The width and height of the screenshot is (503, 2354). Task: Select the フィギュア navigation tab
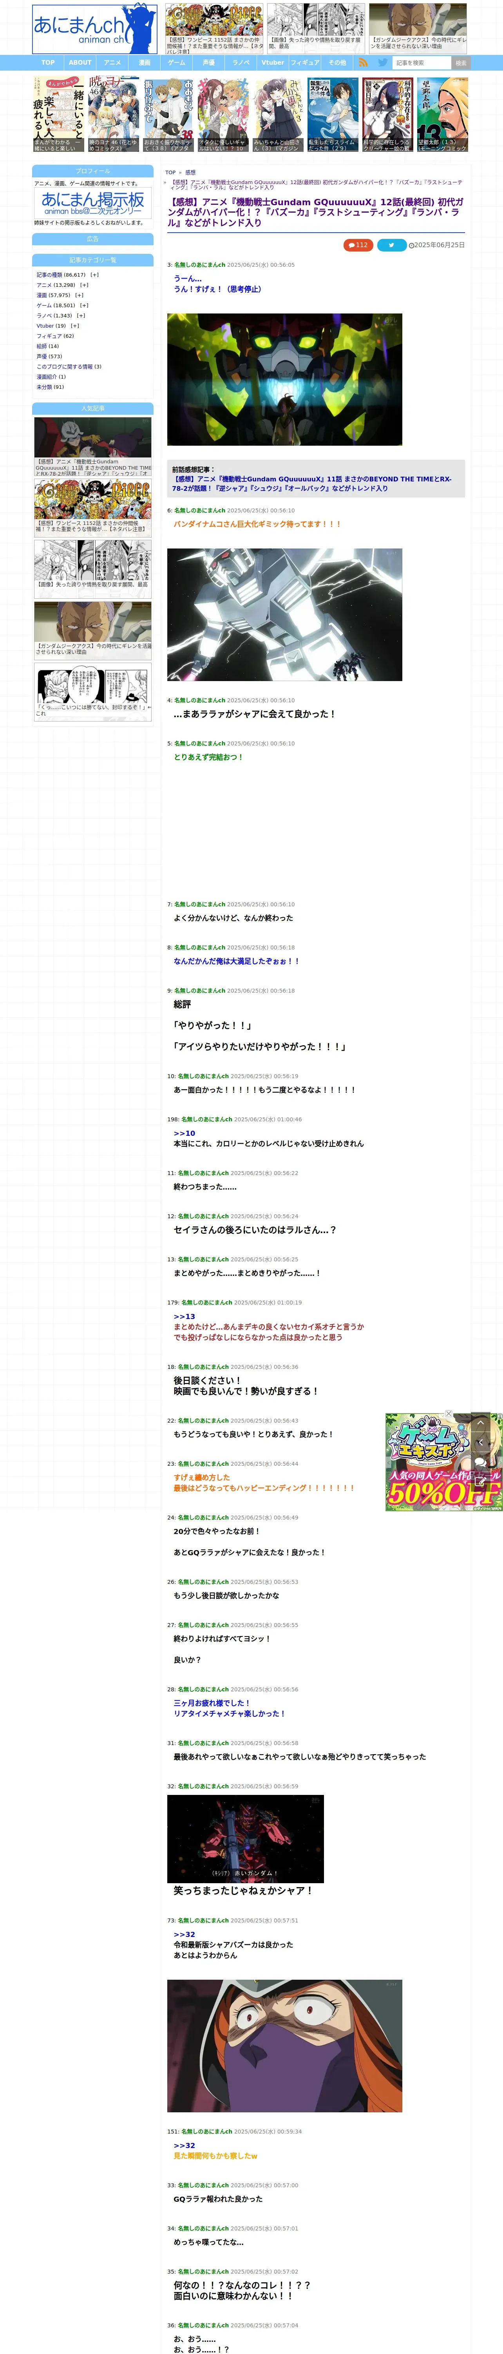point(305,63)
